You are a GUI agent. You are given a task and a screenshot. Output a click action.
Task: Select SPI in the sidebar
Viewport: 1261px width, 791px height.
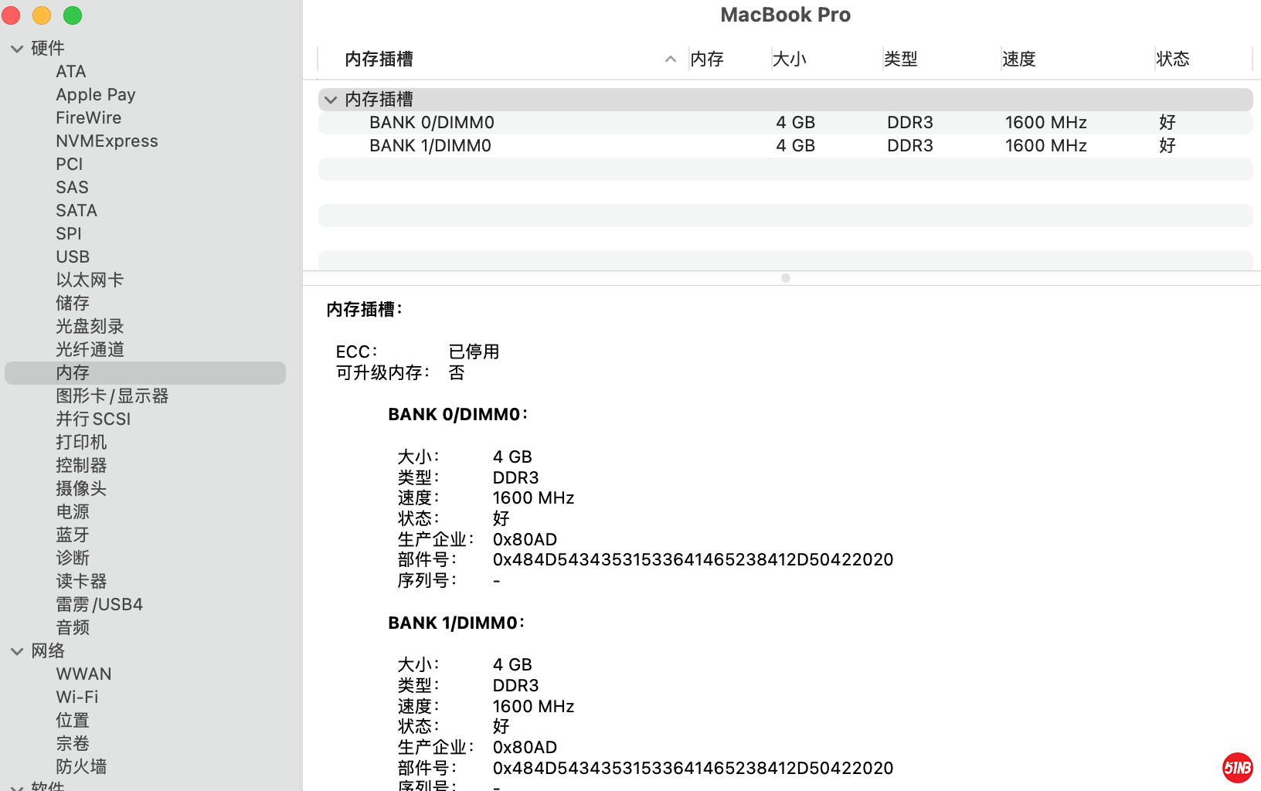(x=69, y=234)
